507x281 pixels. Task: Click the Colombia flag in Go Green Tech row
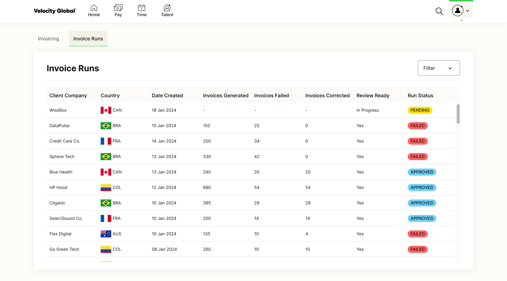[106, 249]
